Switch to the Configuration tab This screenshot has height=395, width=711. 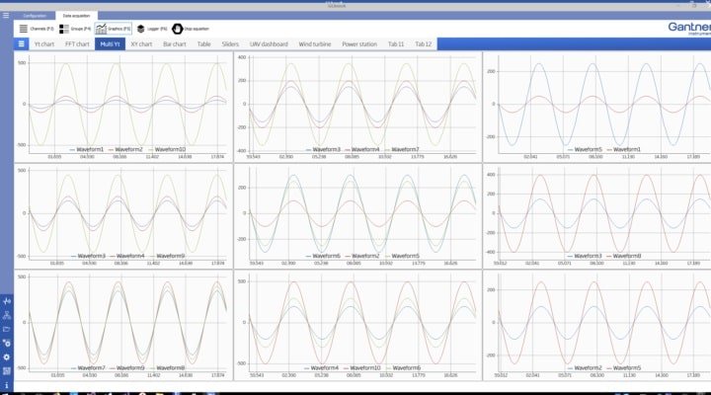tap(35, 16)
